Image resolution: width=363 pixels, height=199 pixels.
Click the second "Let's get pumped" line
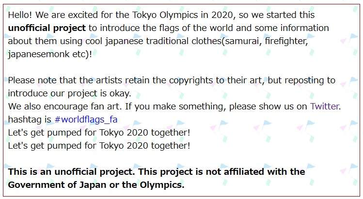(99, 145)
